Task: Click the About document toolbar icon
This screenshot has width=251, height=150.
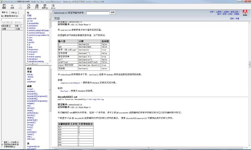Action: pos(53,6)
